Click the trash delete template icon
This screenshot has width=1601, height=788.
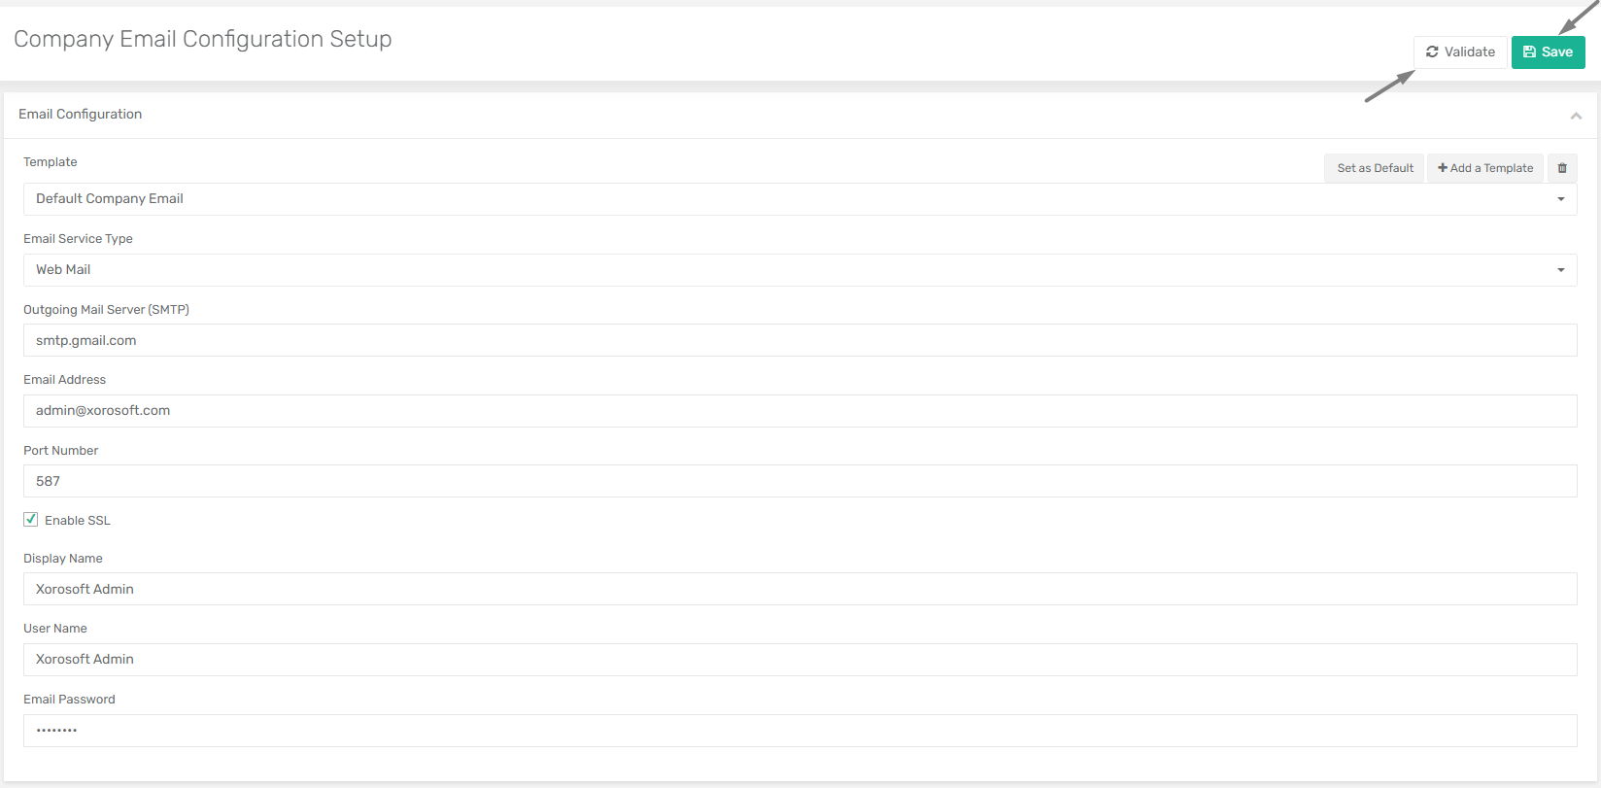[1562, 168]
